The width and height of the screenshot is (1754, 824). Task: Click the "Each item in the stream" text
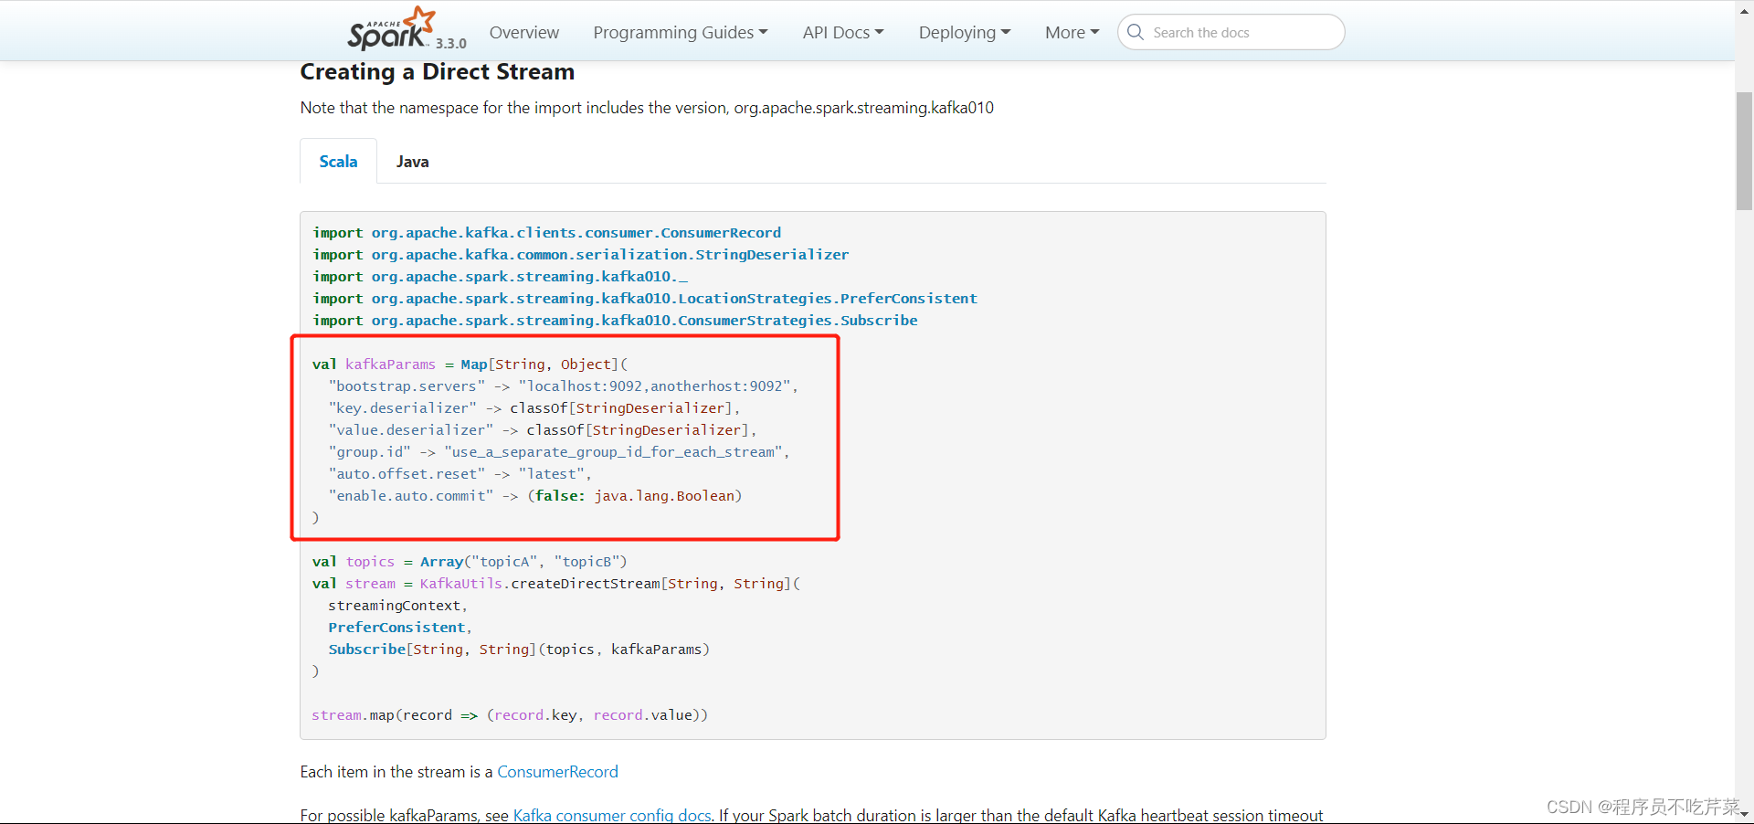pyautogui.click(x=396, y=772)
